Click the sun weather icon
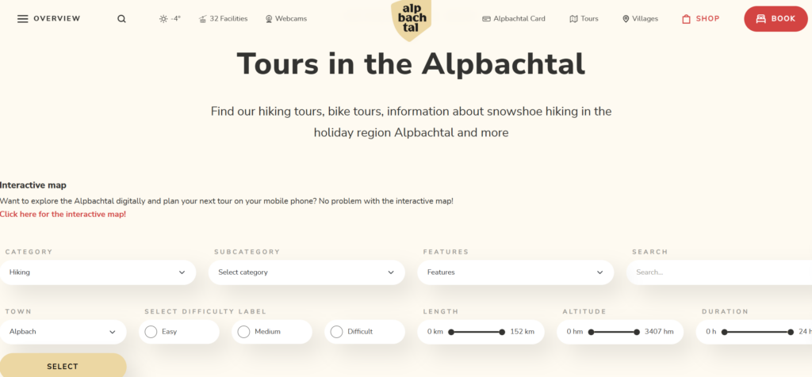812x377 pixels. coord(163,19)
